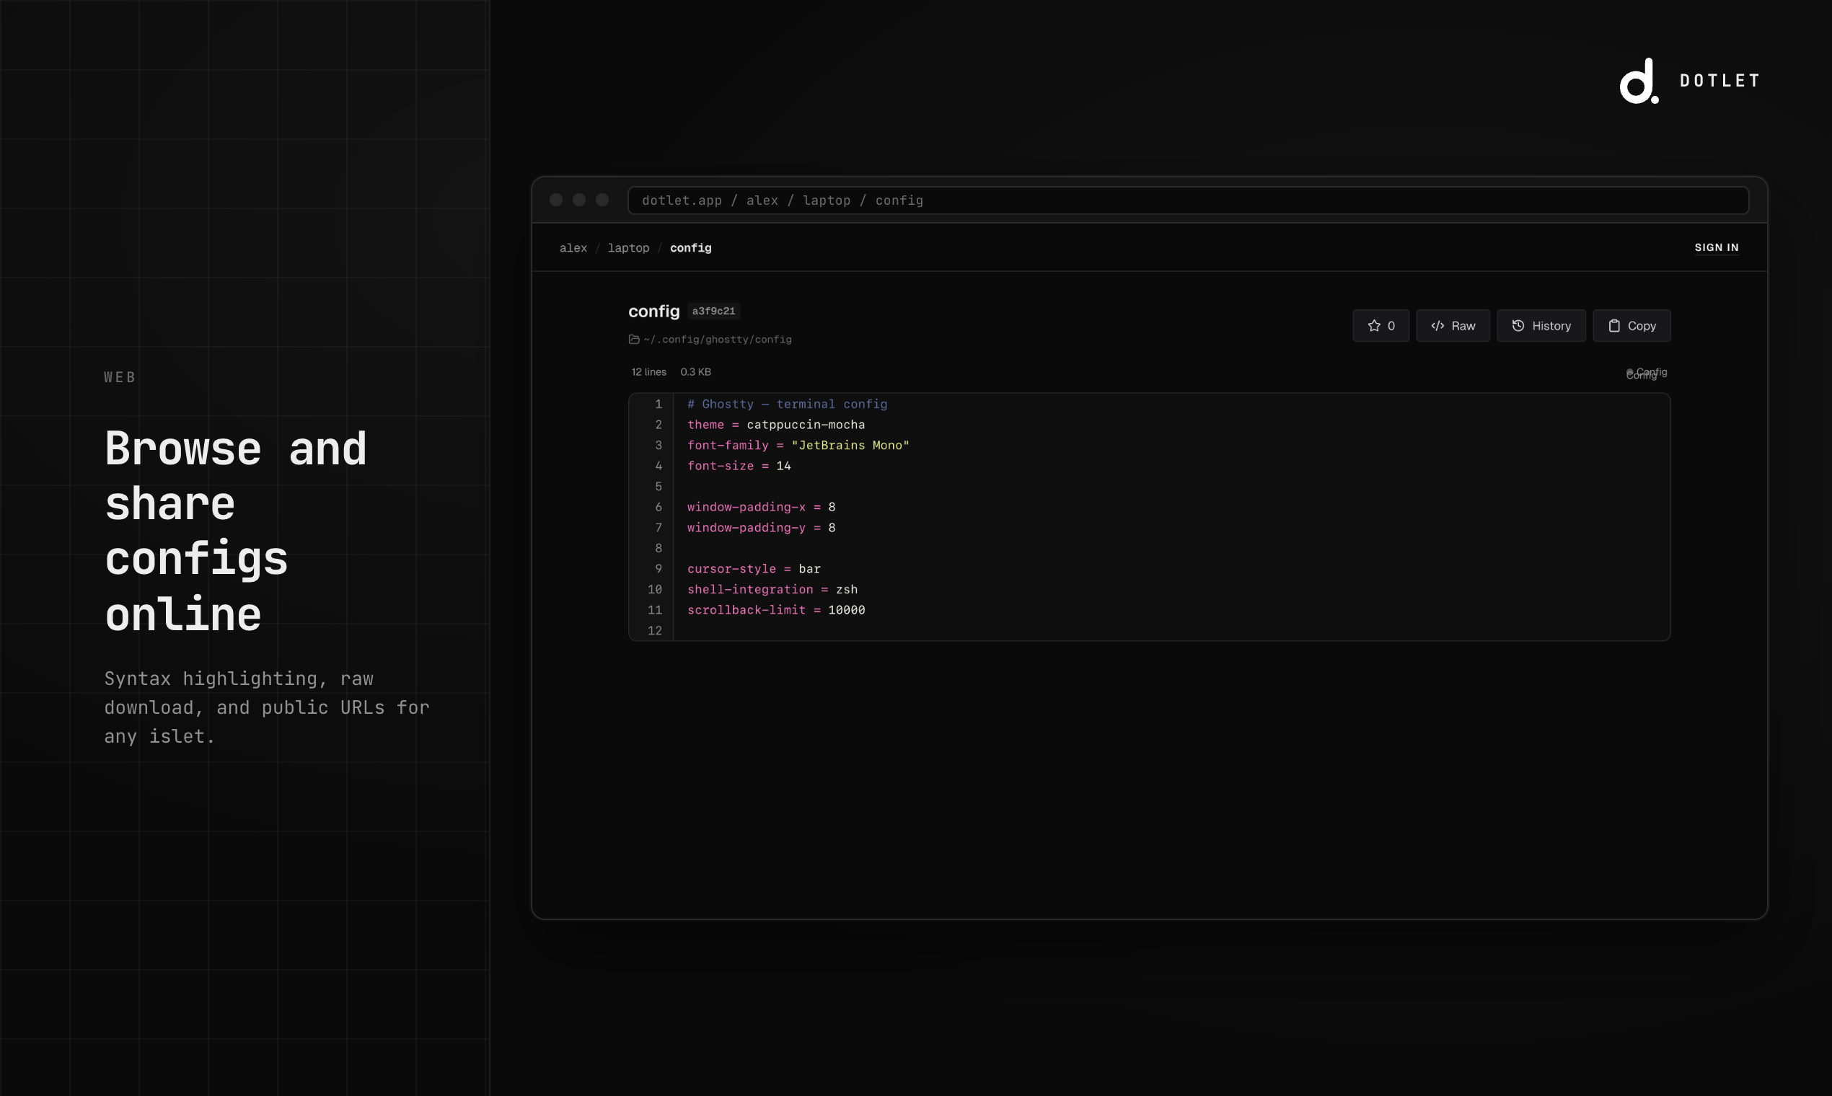Go to laptop in the breadcrumb
Image resolution: width=1832 pixels, height=1096 pixels.
[629, 248]
